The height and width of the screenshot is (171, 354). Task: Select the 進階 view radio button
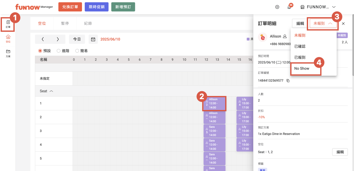(x=59, y=51)
